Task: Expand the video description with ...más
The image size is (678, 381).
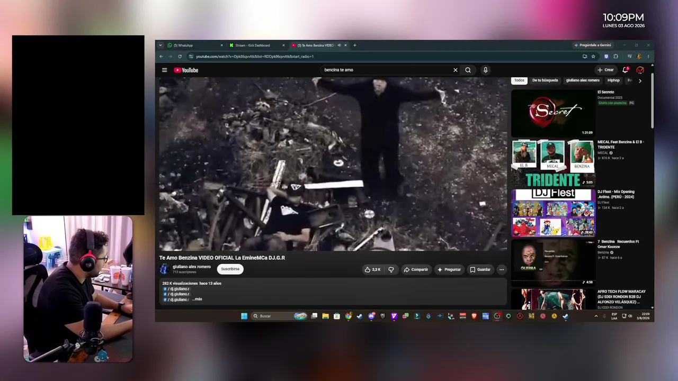Action: tap(197, 300)
